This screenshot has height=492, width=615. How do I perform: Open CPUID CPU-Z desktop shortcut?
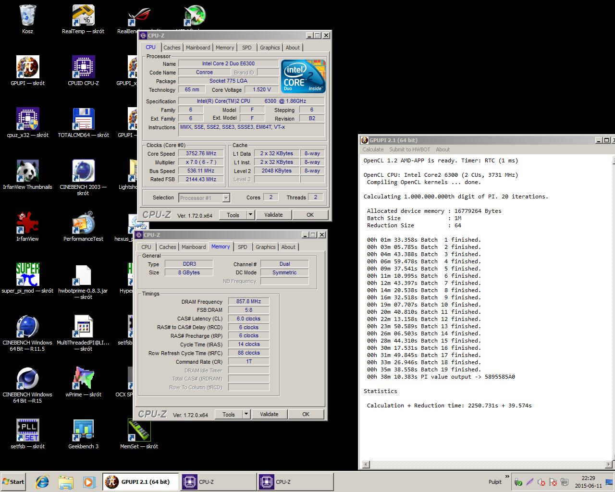pos(83,71)
